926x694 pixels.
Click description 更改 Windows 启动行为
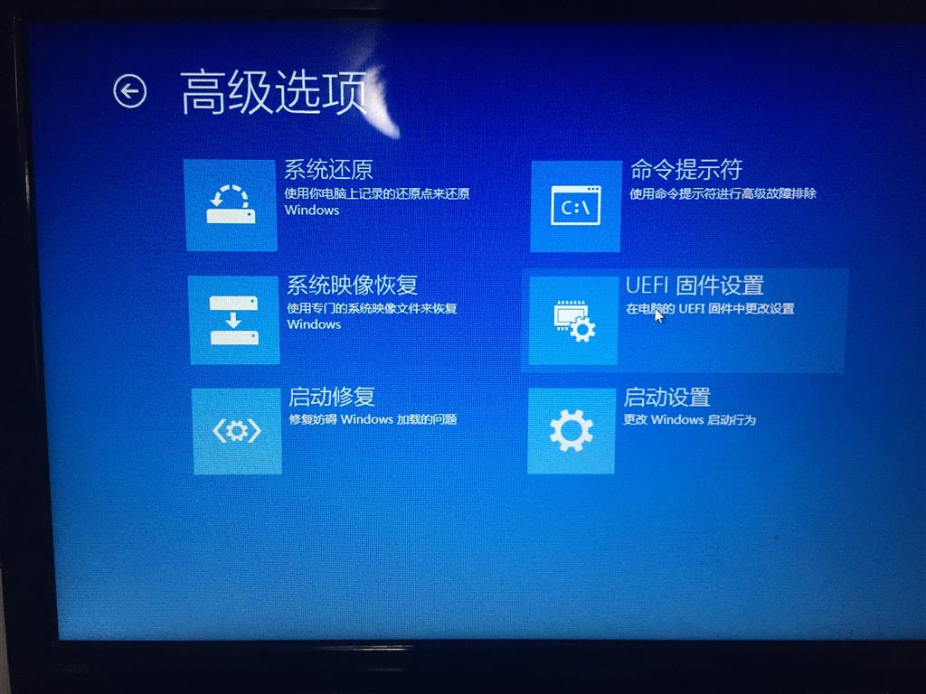[x=690, y=419]
